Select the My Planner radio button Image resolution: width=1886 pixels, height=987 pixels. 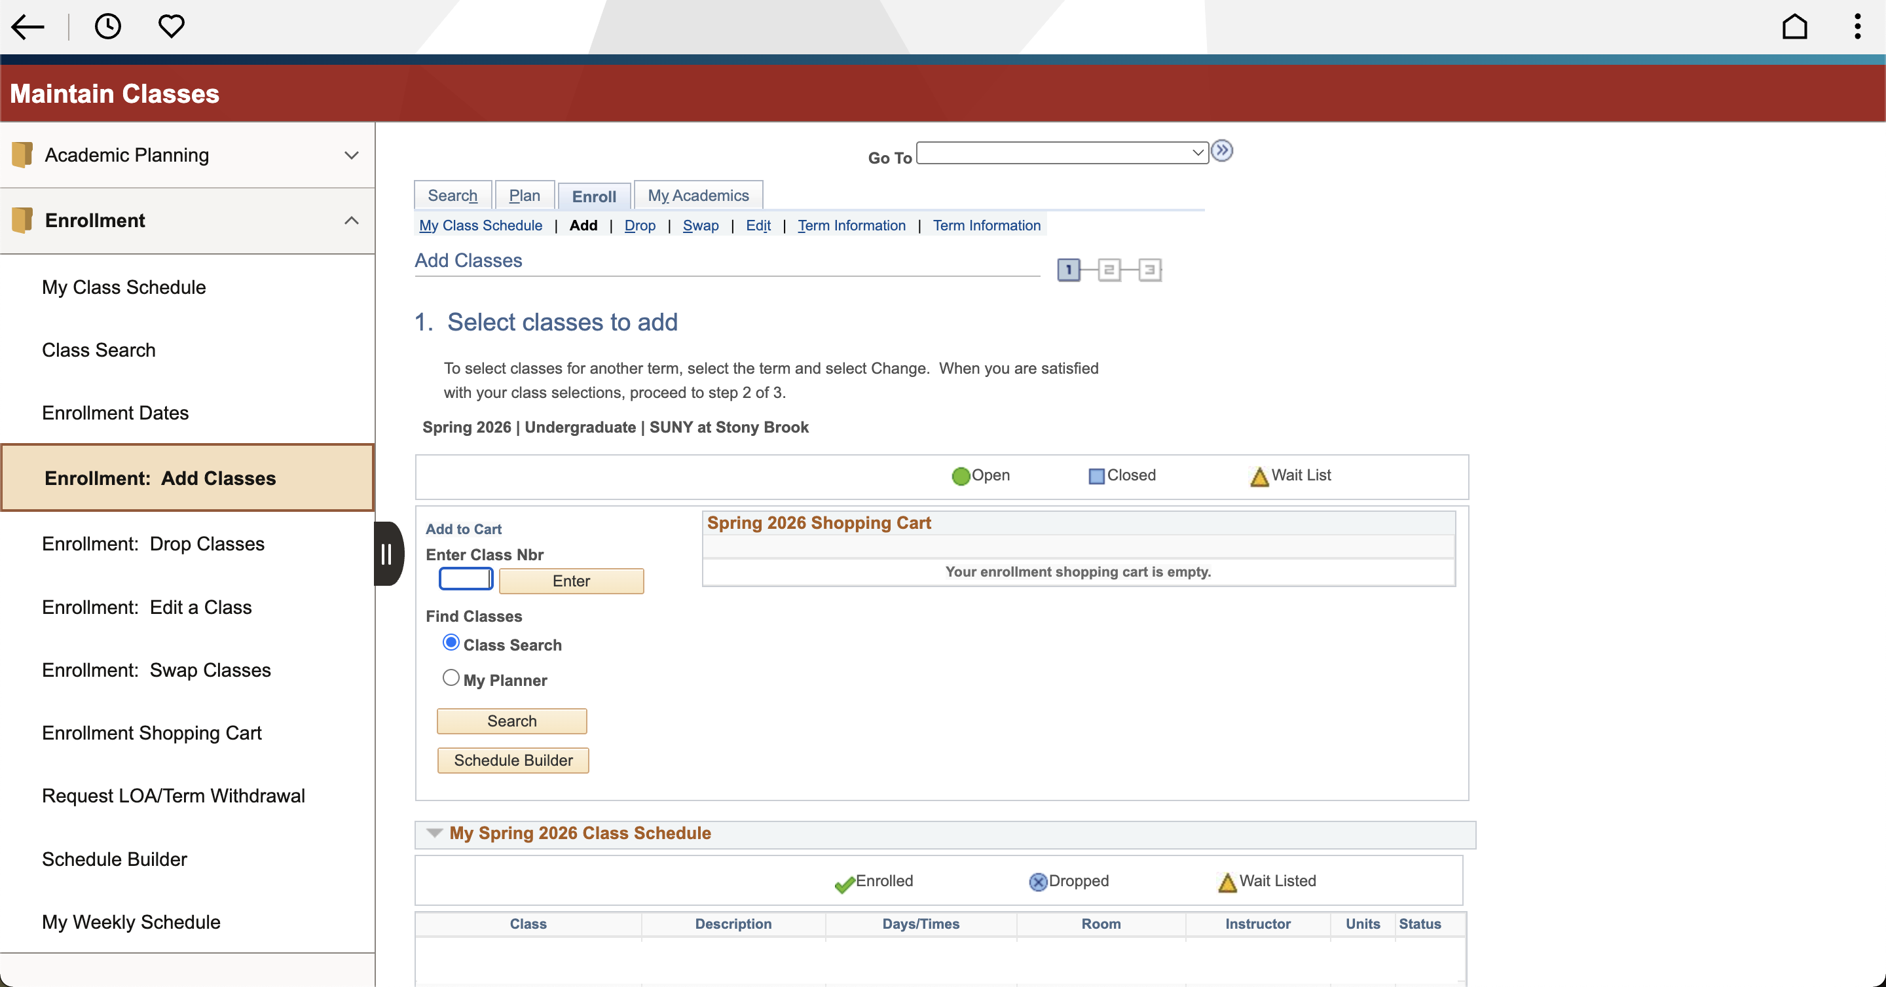click(451, 677)
